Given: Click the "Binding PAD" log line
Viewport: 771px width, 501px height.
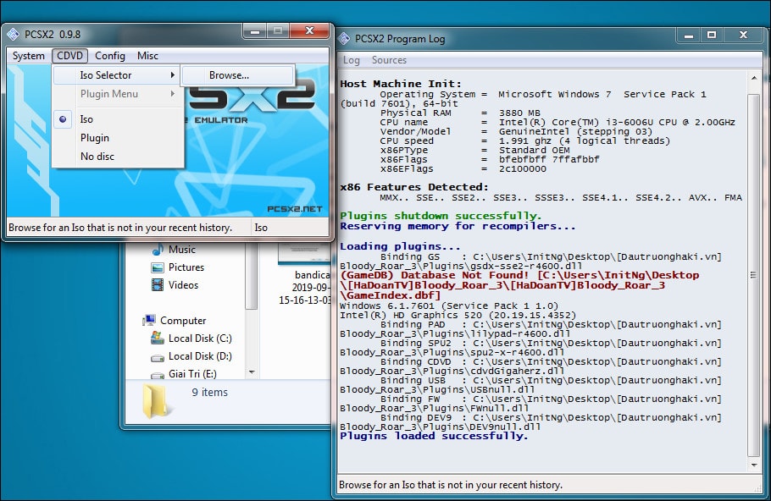Looking at the screenshot, I should [530, 328].
